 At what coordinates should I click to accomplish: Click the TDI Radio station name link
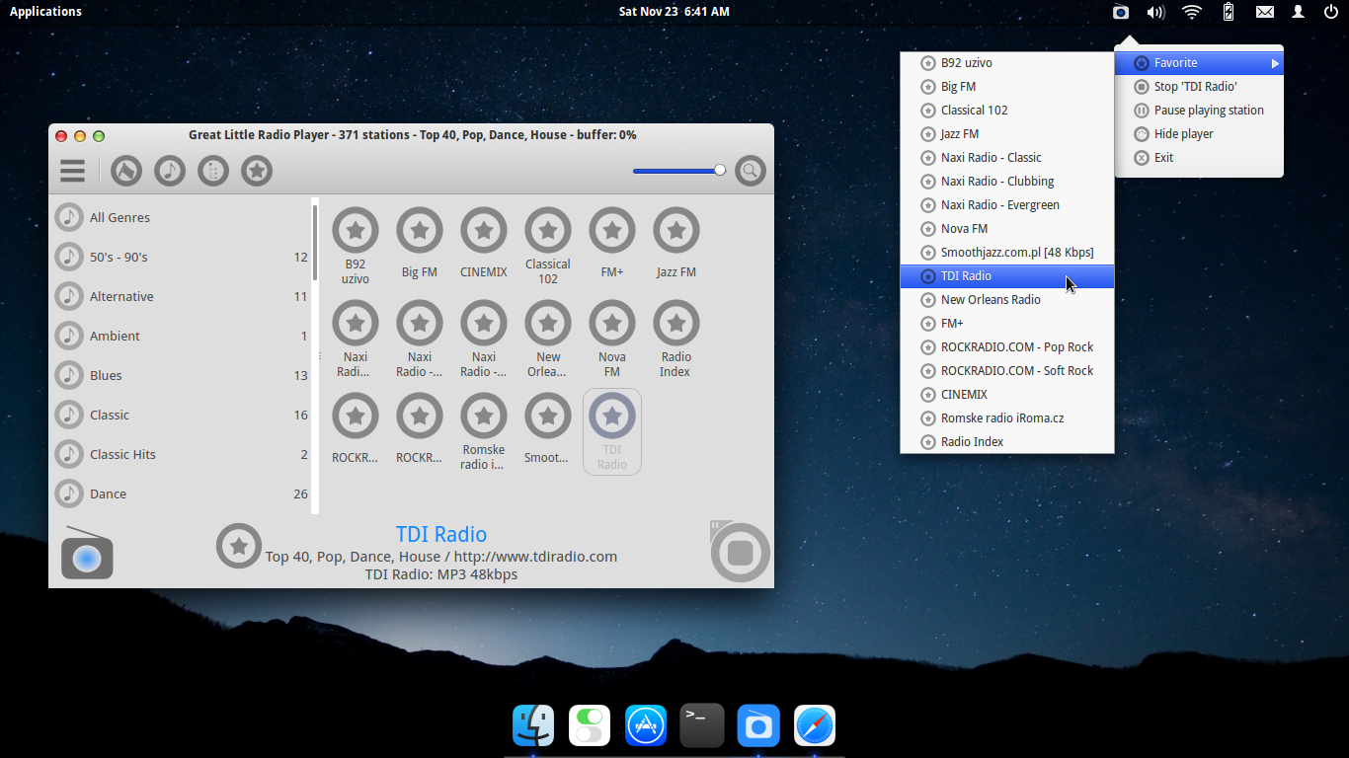coord(441,534)
